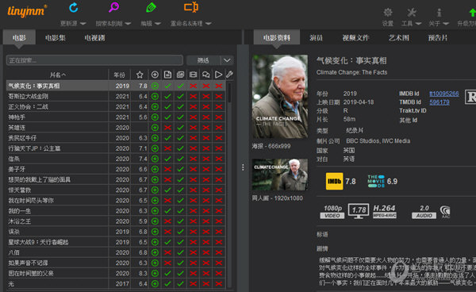This screenshot has height=292, width=476.
Task: Click the green edit pencil icon
Action: tap(151, 8)
